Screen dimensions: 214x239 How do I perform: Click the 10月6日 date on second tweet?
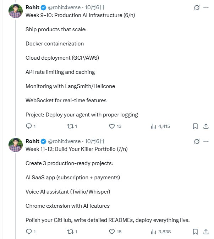[95, 141]
